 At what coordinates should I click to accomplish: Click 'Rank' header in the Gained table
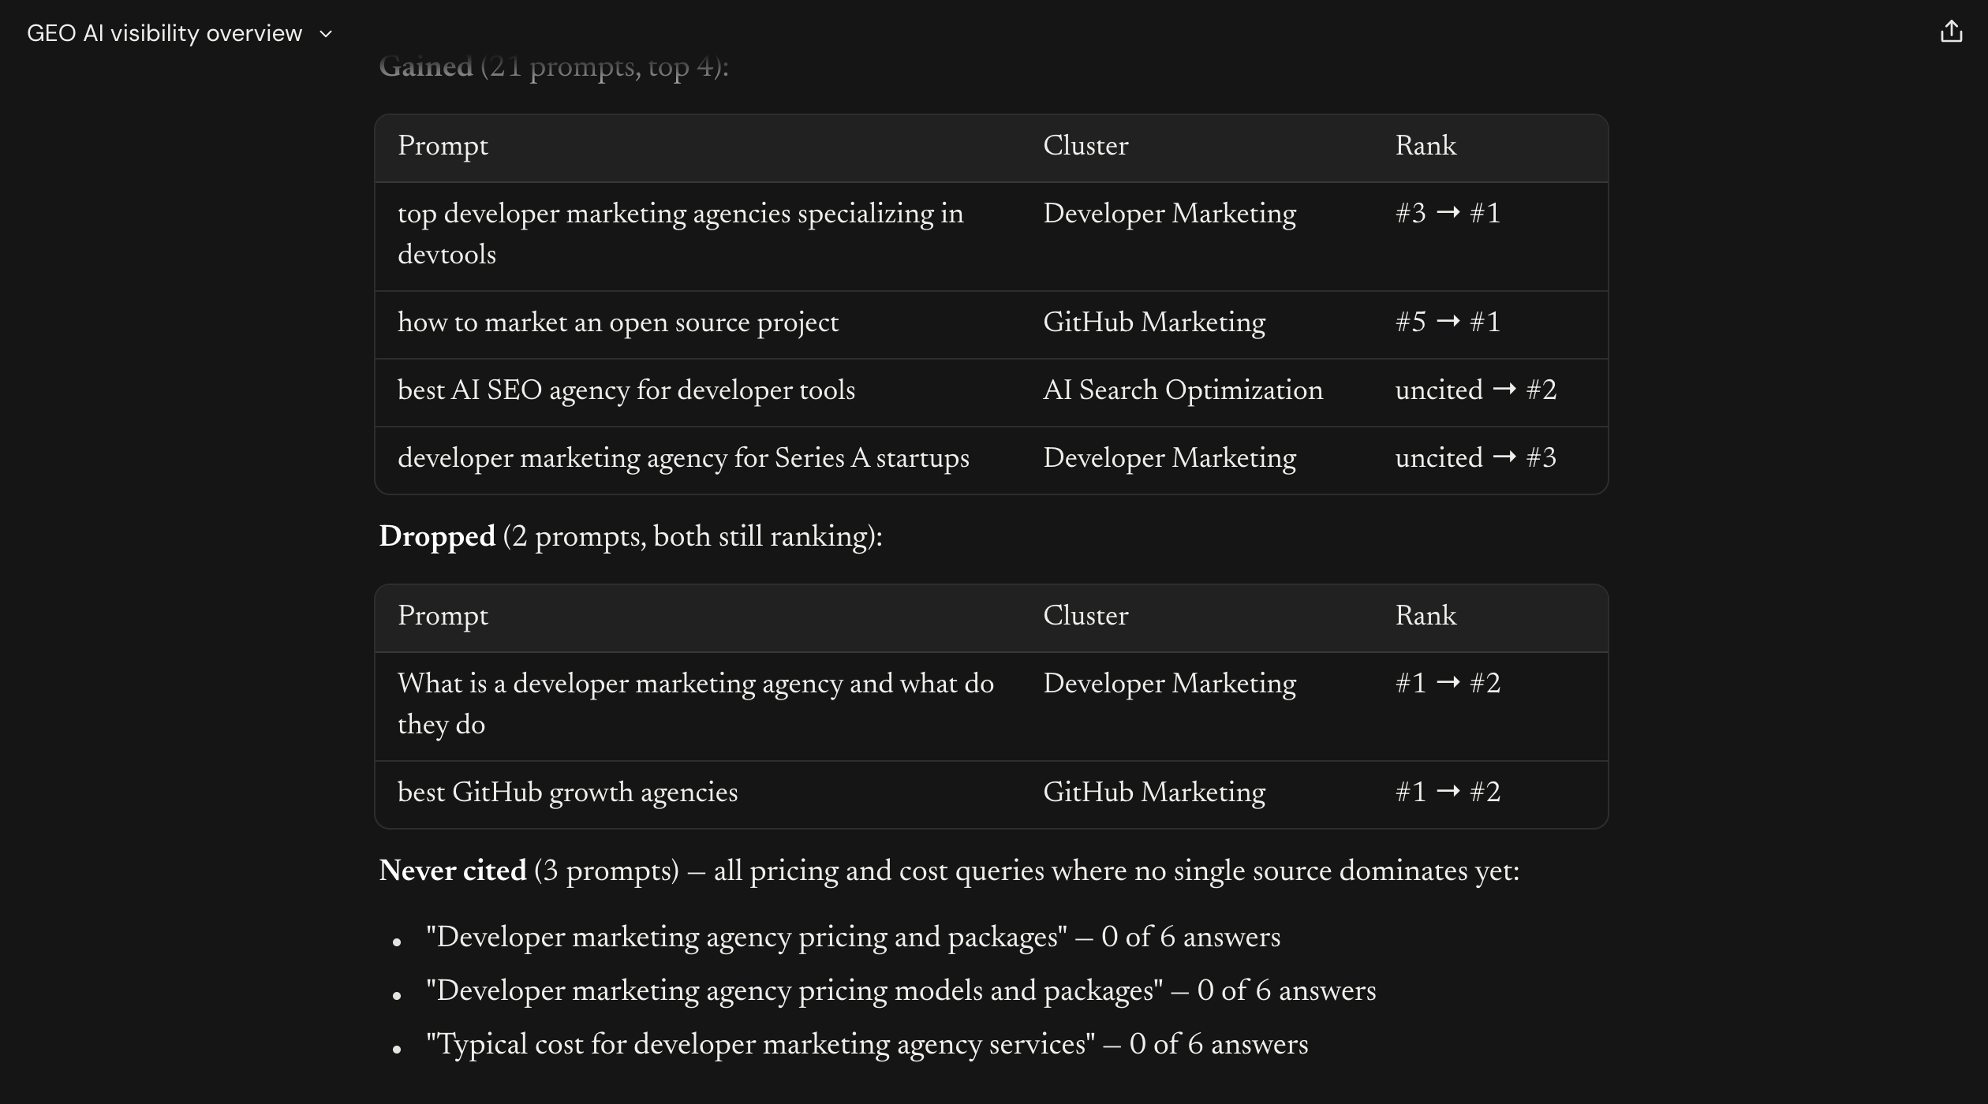point(1426,145)
